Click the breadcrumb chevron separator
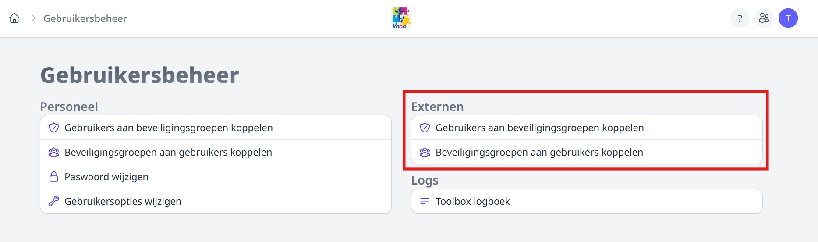Screen dimensions: 818x242 (x=33, y=18)
